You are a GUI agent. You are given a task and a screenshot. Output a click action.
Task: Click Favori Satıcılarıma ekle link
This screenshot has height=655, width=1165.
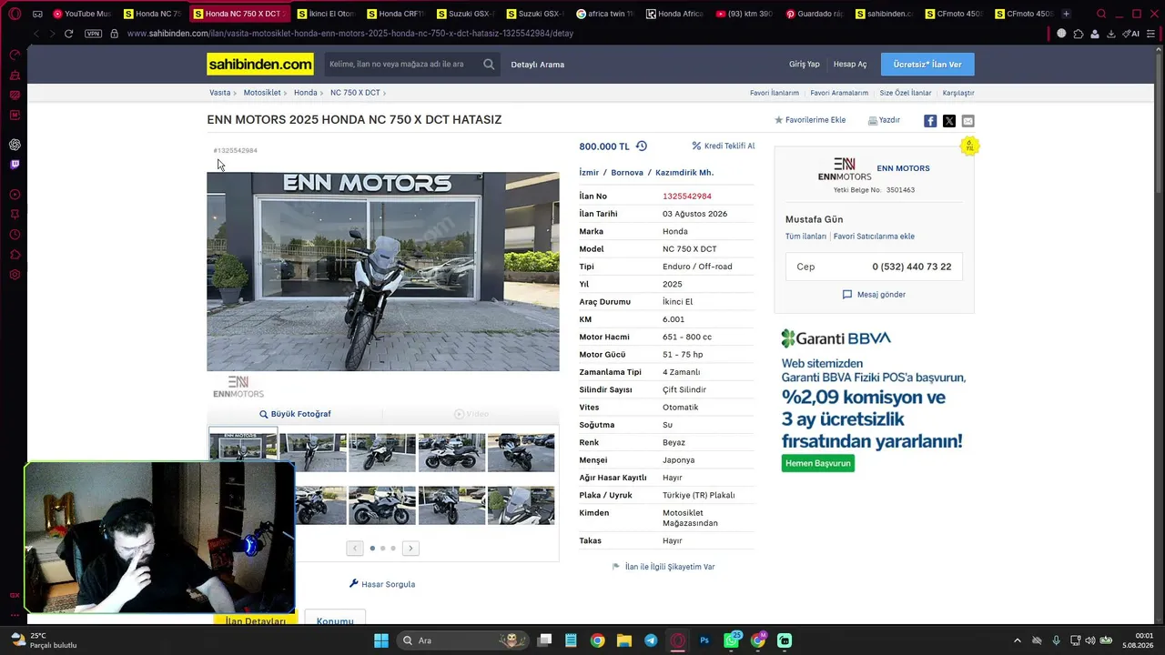tap(874, 237)
